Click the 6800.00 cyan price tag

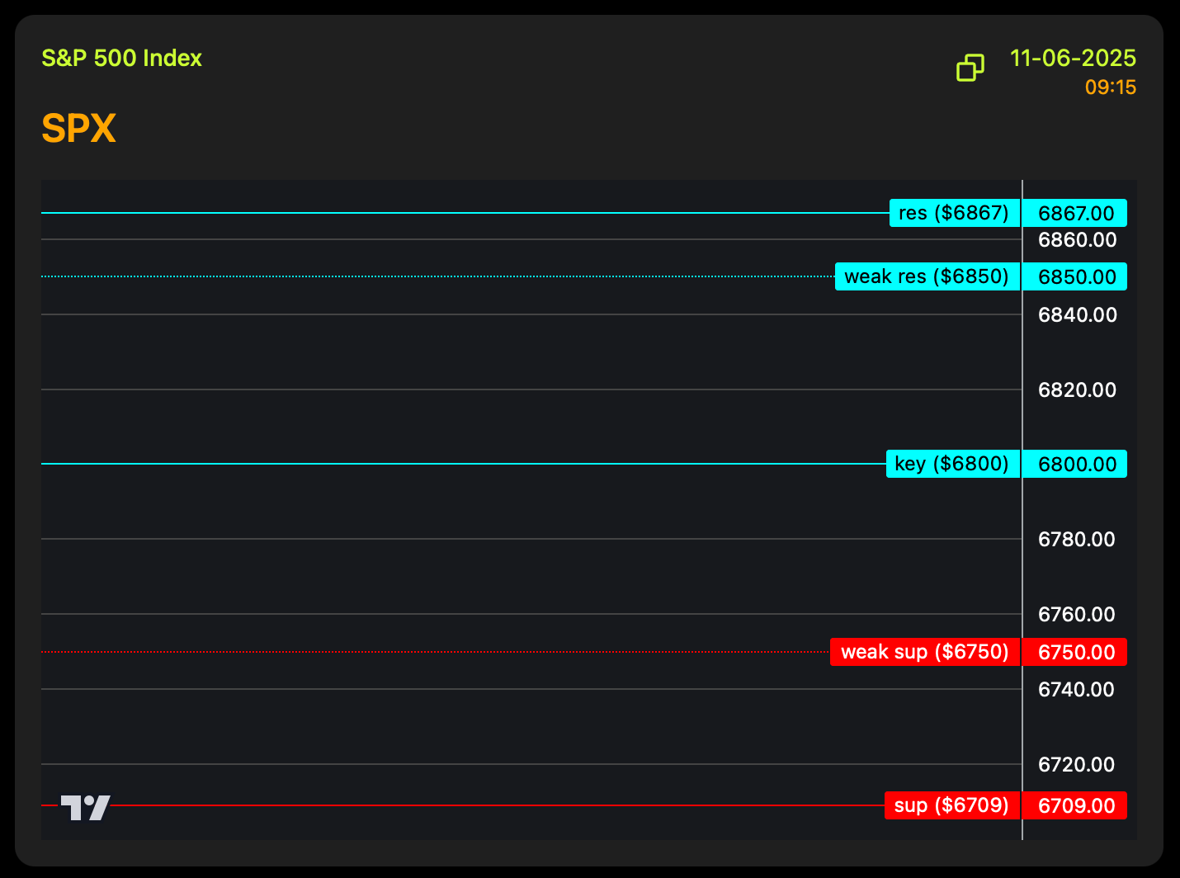click(x=1075, y=464)
